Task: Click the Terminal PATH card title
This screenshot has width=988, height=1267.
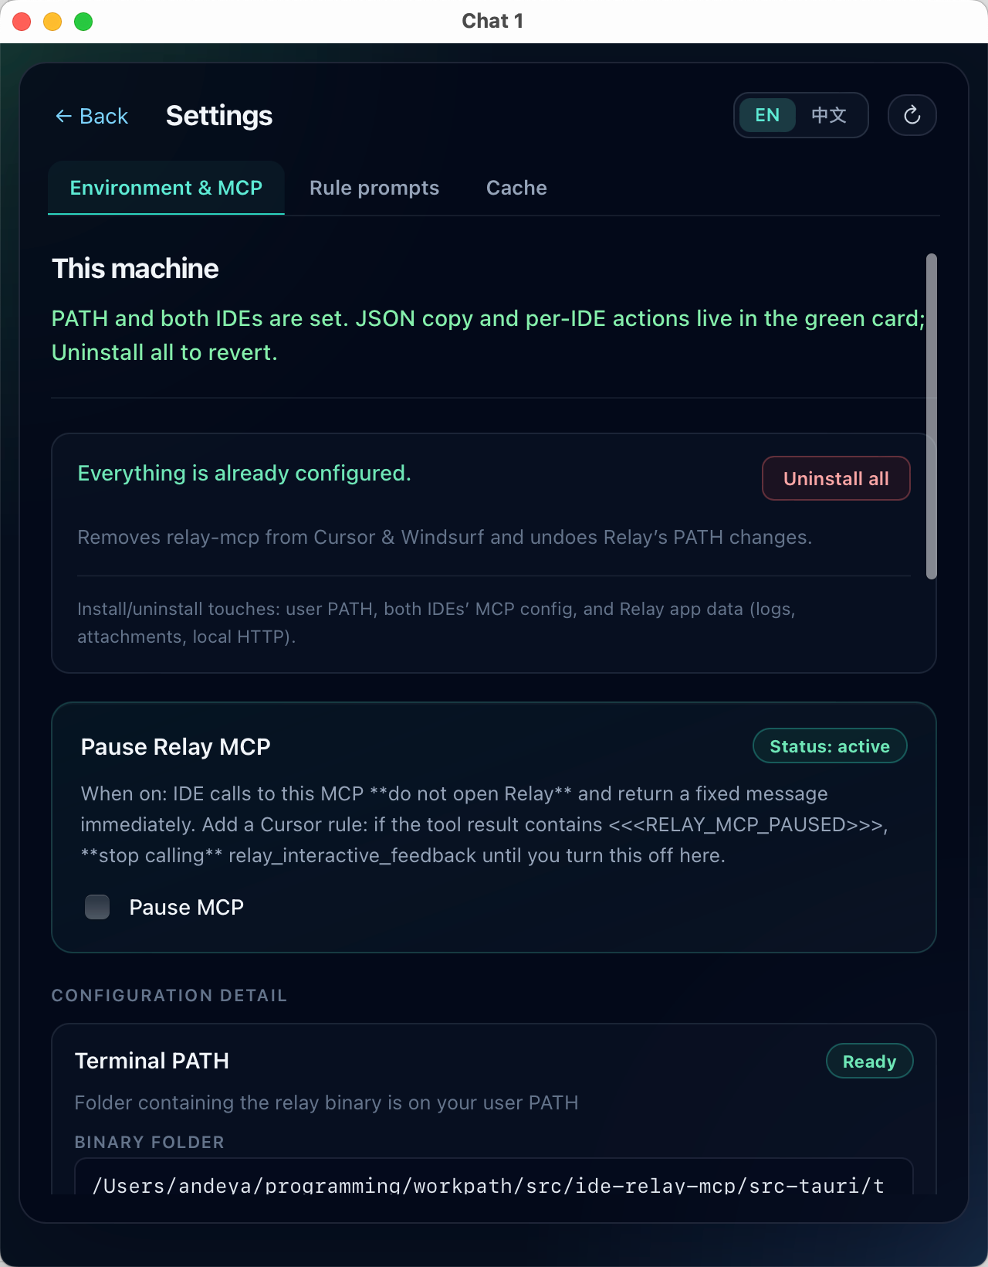Action: [x=152, y=1061]
